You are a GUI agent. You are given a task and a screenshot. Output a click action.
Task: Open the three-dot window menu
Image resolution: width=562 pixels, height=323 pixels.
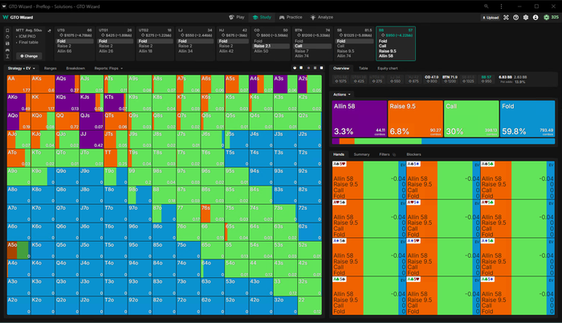pos(501,6)
